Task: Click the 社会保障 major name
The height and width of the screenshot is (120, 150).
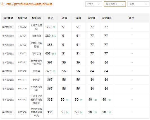Action: 36,36
